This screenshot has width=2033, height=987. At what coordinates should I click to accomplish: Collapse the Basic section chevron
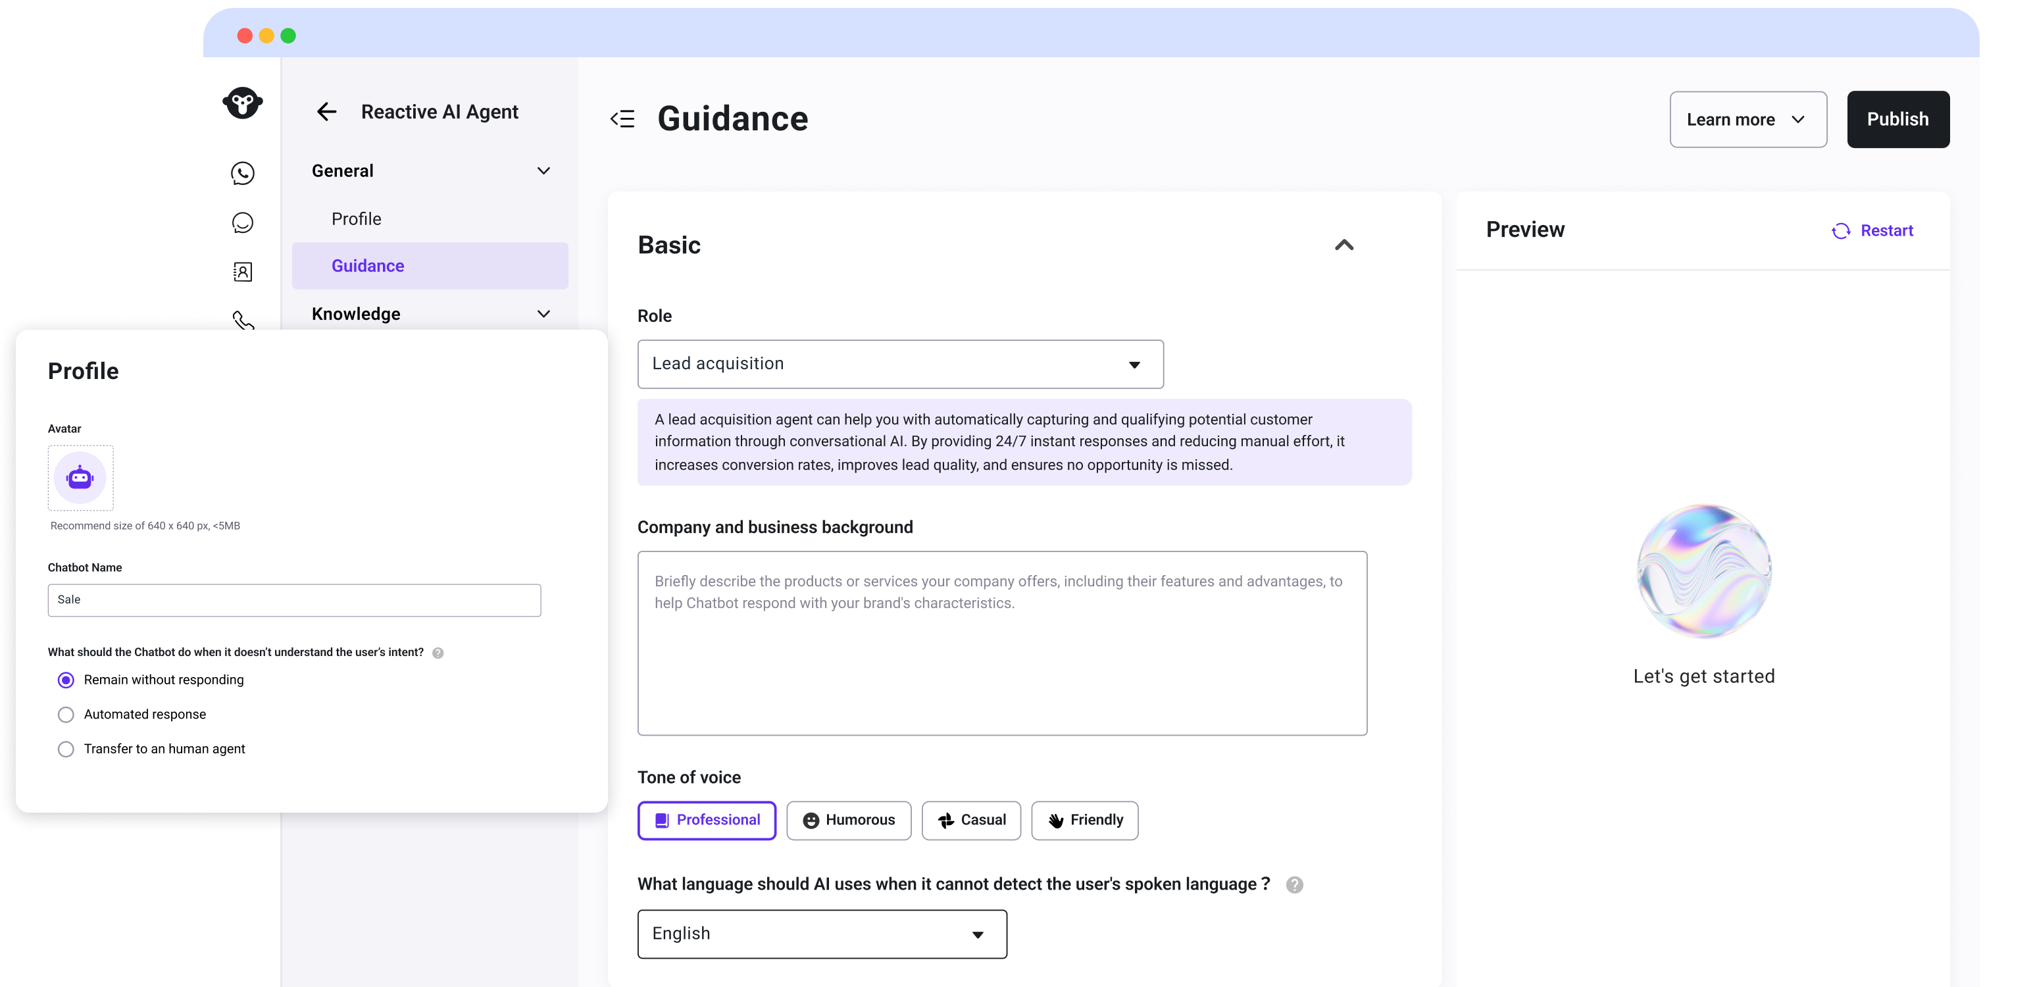pos(1343,245)
